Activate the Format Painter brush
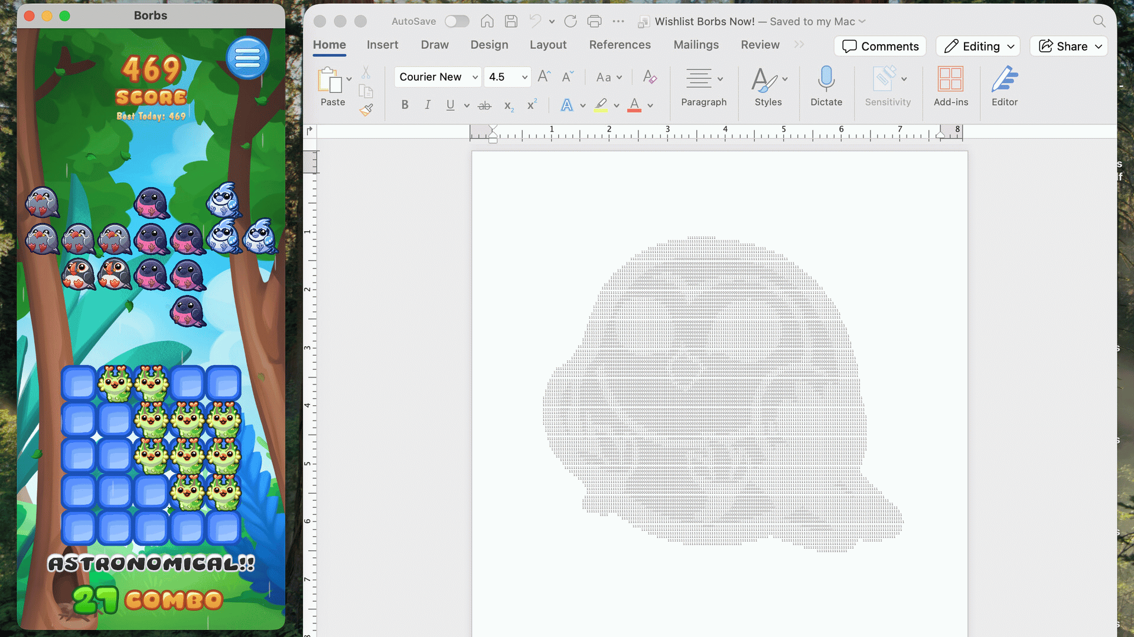The height and width of the screenshot is (637, 1134). pyautogui.click(x=366, y=110)
